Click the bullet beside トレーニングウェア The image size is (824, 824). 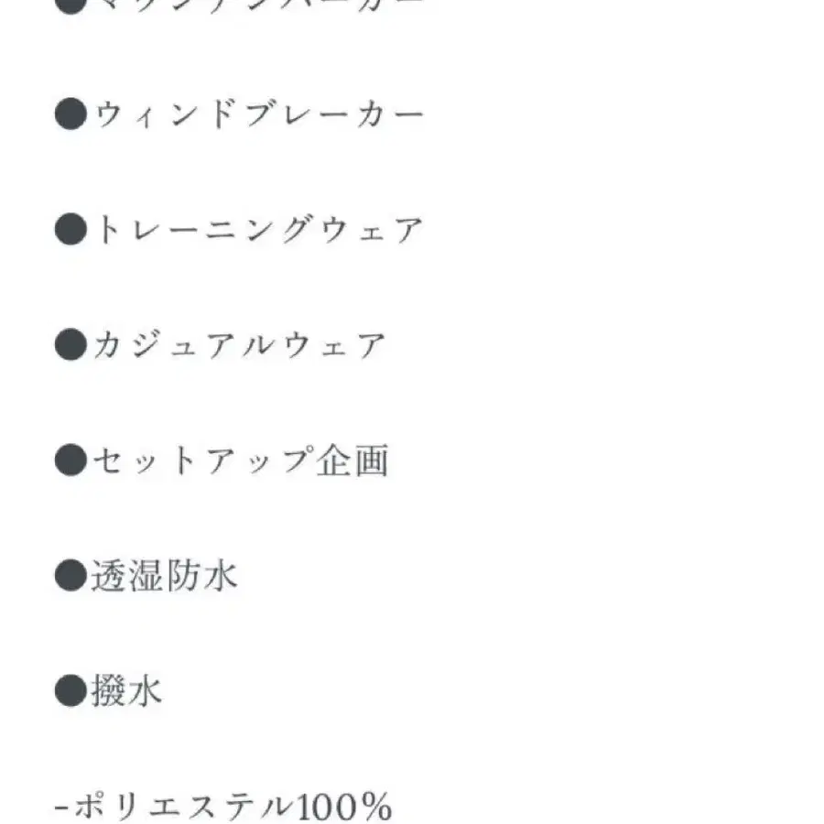[x=70, y=231]
